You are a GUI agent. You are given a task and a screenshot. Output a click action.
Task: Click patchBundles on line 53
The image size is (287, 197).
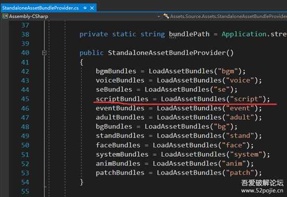[x=120, y=173]
